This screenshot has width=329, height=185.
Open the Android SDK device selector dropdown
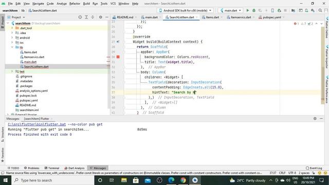pos(185,10)
